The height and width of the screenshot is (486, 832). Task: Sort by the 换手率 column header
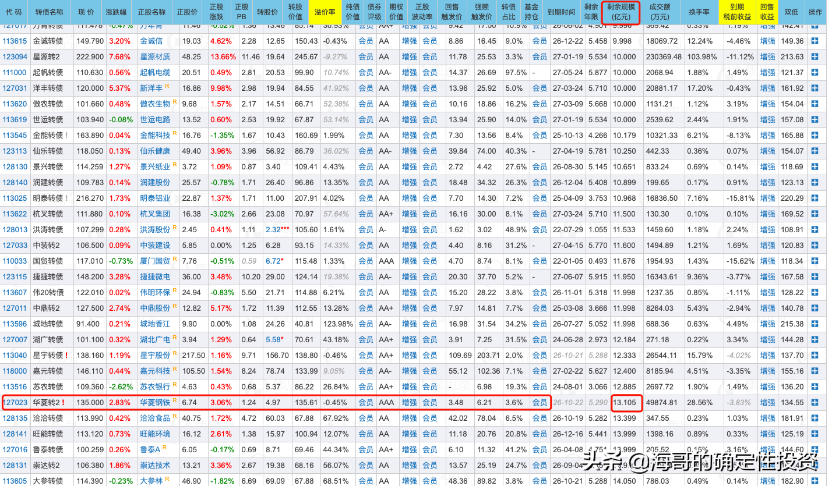699,12
